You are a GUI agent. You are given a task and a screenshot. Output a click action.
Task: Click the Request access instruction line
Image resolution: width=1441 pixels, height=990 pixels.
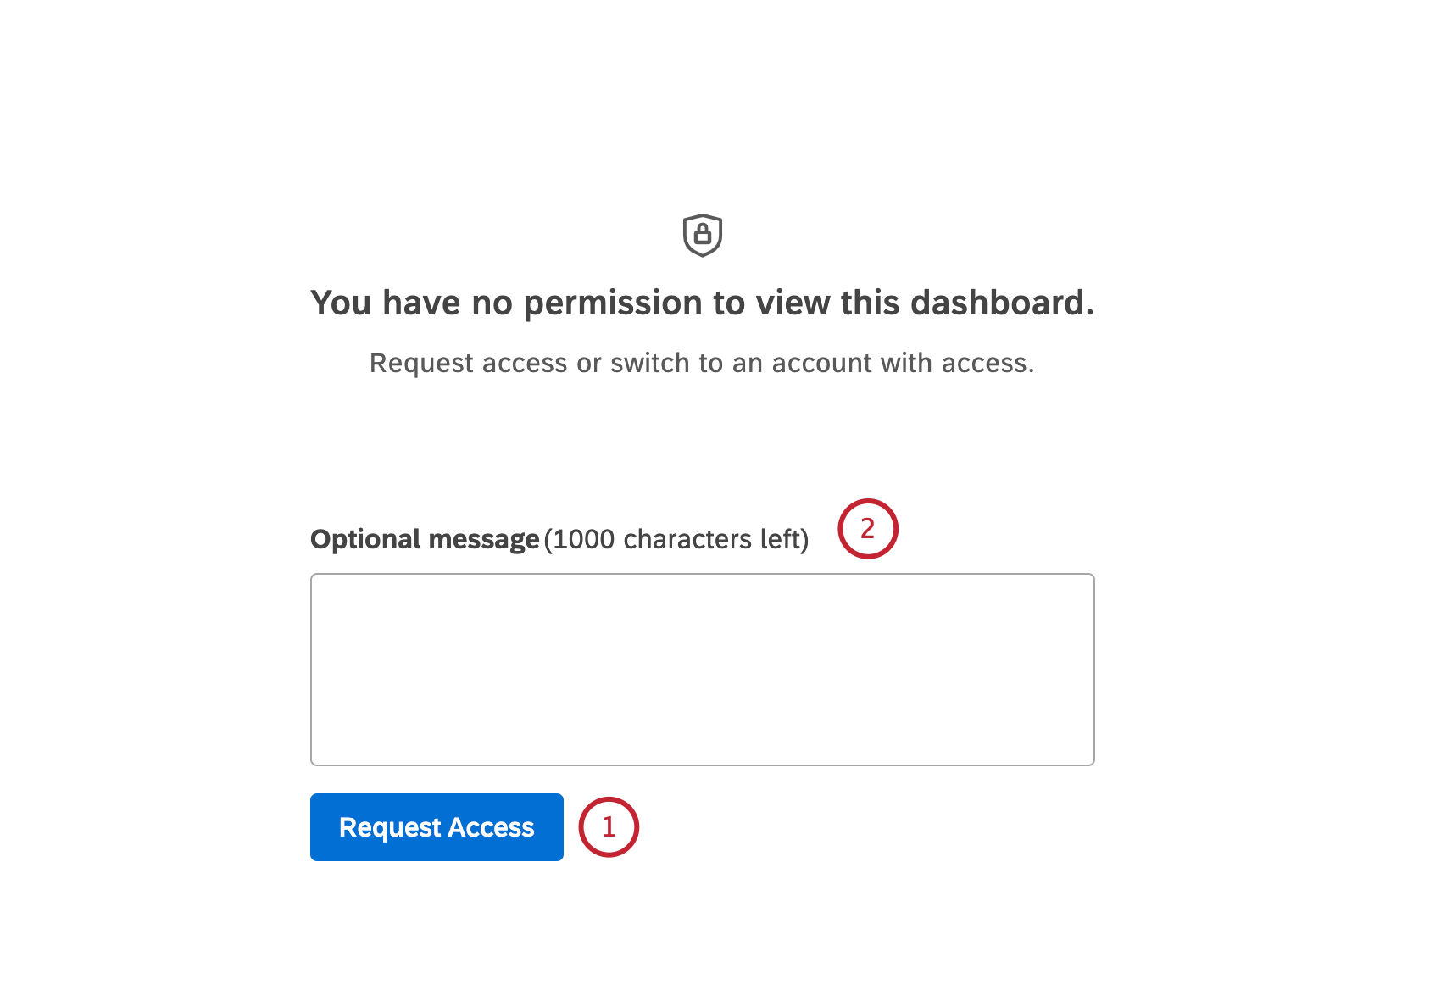pyautogui.click(x=702, y=363)
